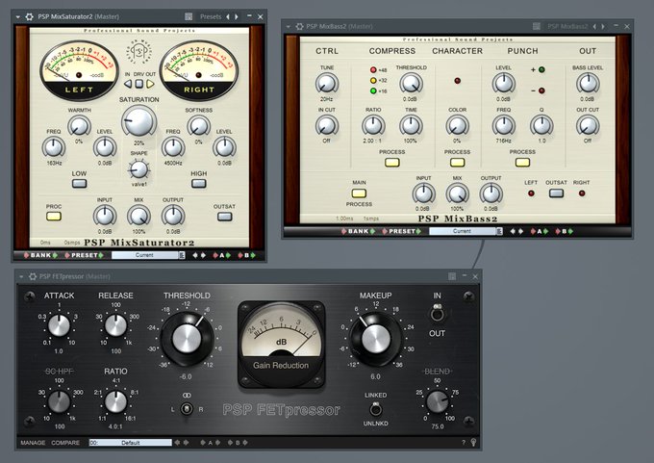
Task: Toggle PUNCH PROCESS button in MixBass2
Action: click(522, 163)
